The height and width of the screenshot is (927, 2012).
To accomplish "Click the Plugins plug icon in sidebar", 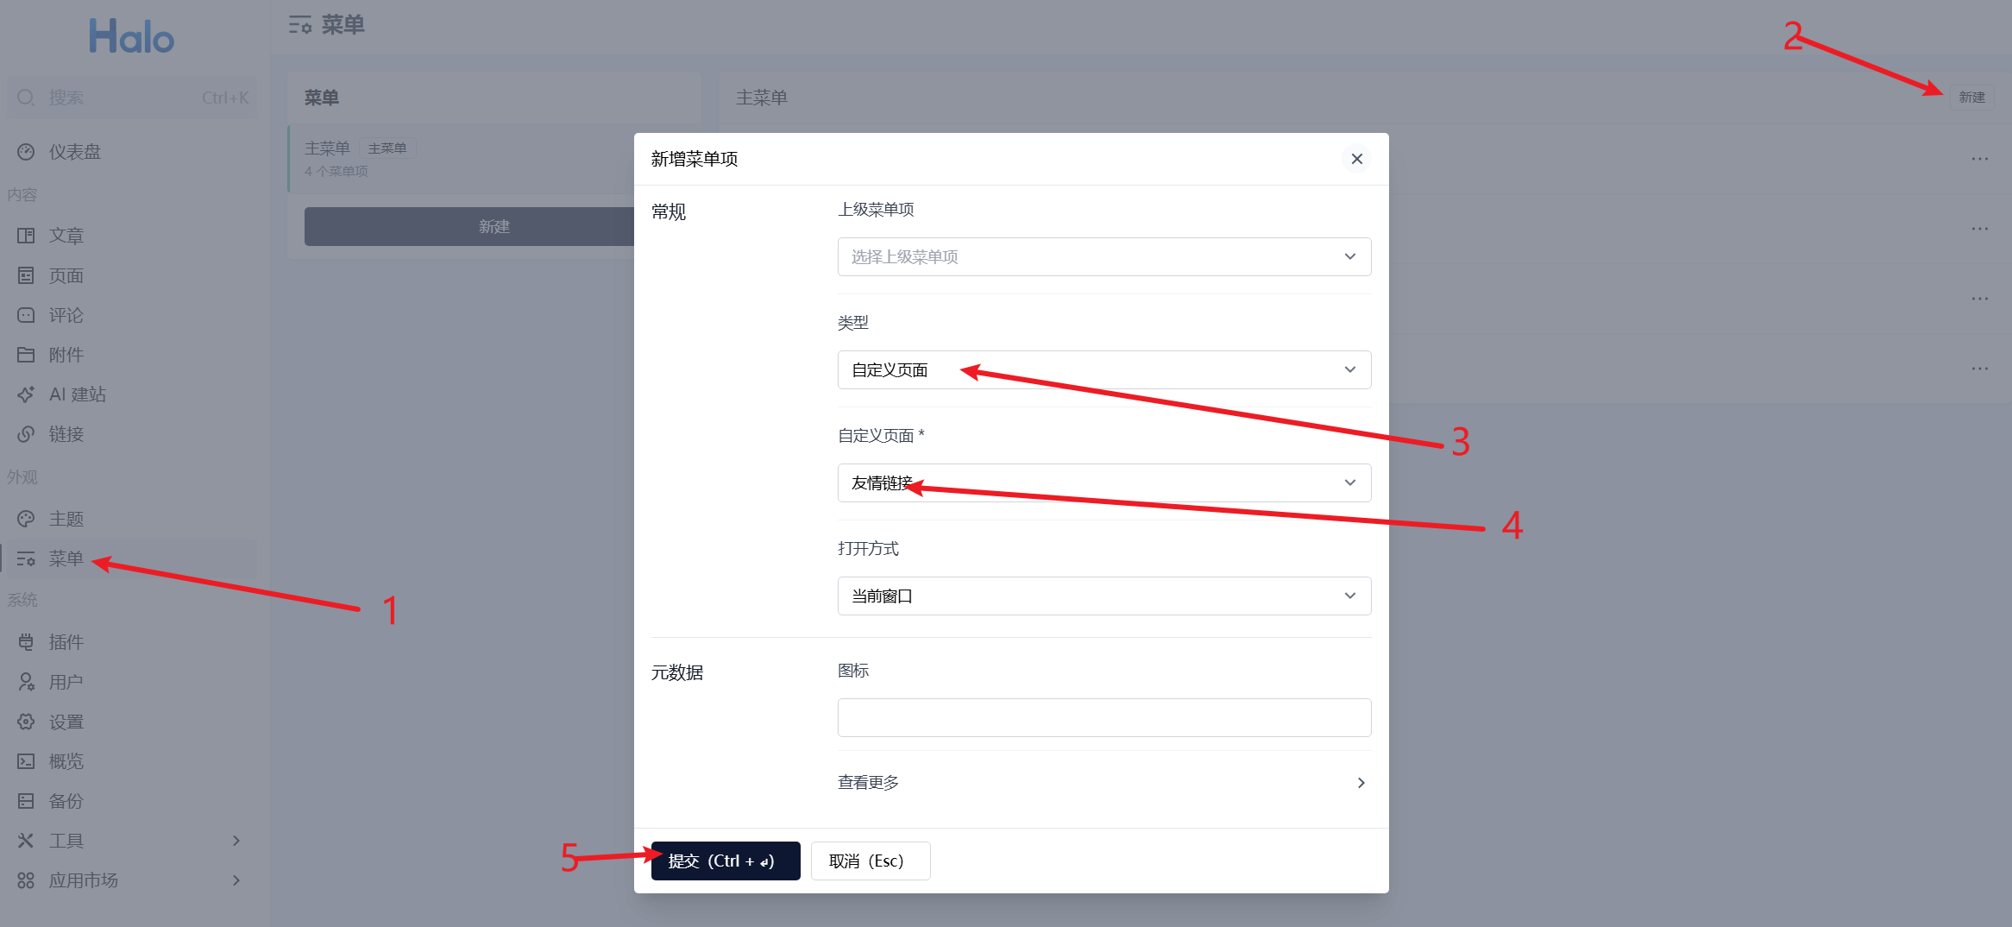I will (x=26, y=642).
